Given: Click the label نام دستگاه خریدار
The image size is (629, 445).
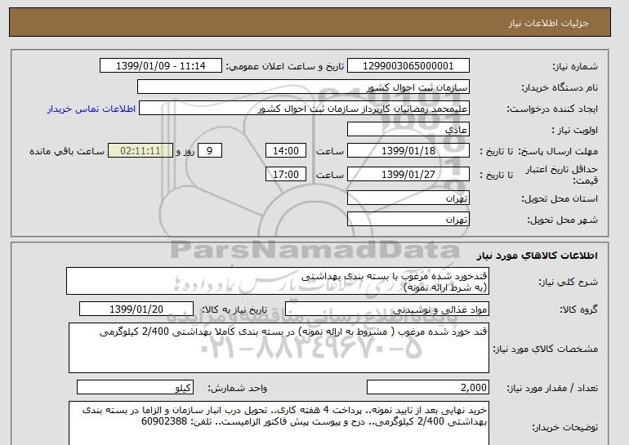Looking at the screenshot, I should (560, 87).
